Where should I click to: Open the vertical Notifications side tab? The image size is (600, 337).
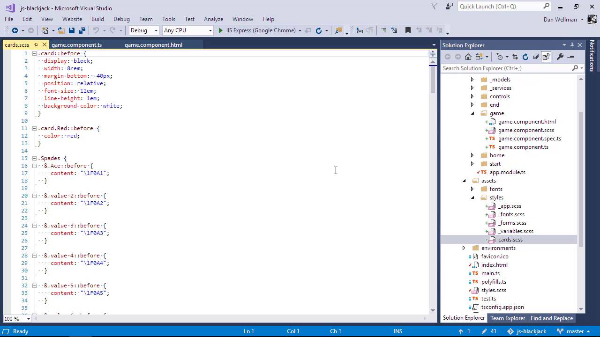[592, 56]
